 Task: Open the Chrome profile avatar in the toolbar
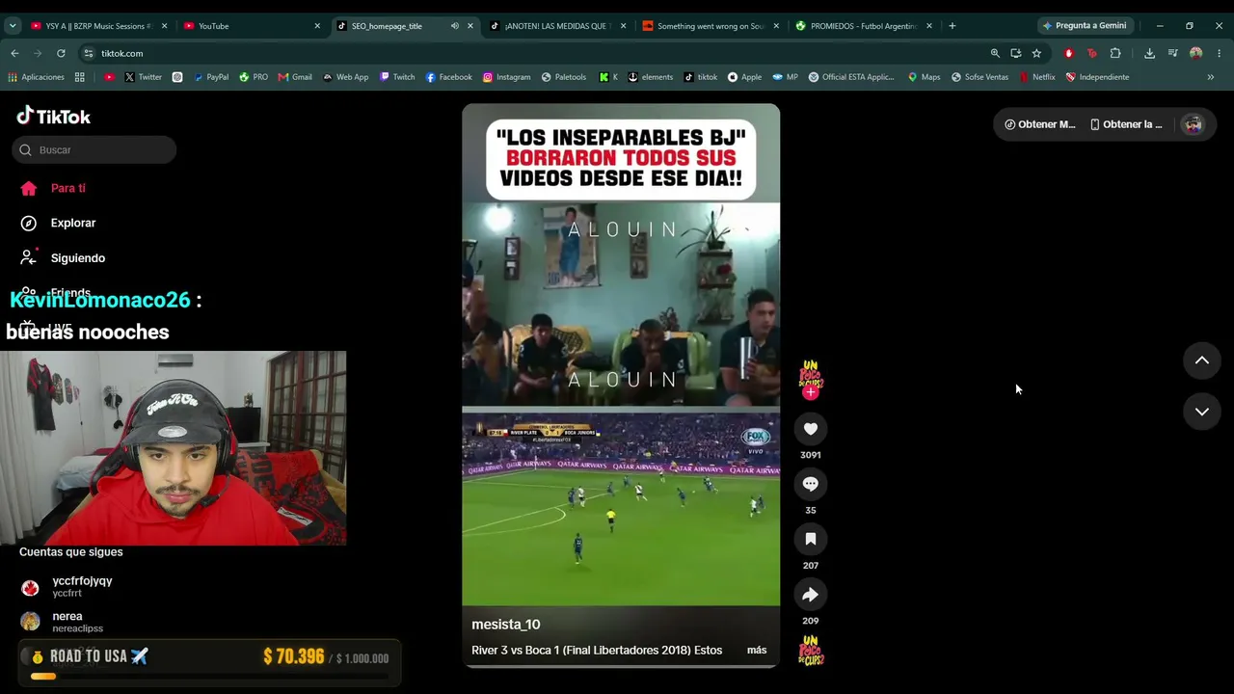[x=1196, y=53]
